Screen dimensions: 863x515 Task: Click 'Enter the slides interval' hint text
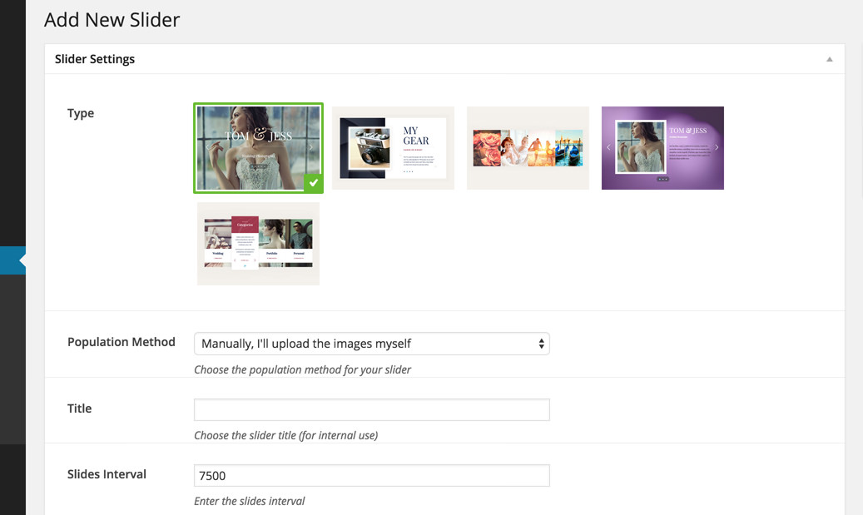click(x=249, y=501)
